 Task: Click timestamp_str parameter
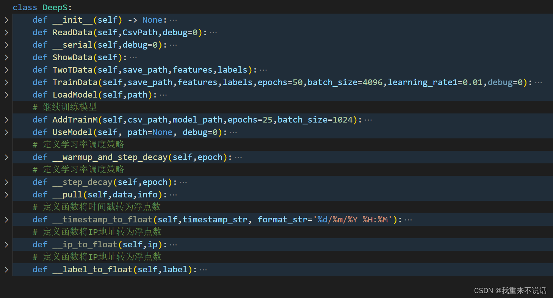(215, 220)
